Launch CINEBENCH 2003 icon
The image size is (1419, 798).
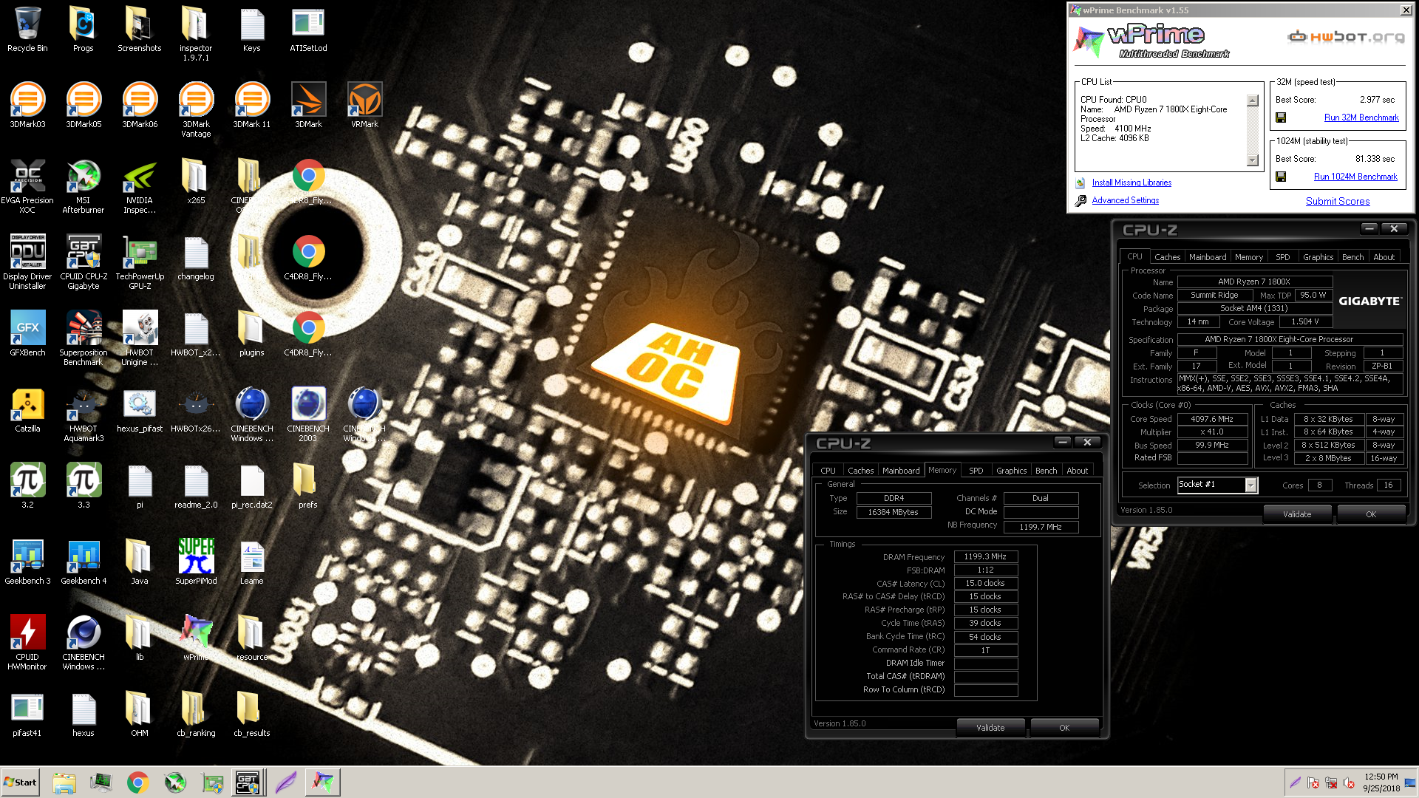308,415
